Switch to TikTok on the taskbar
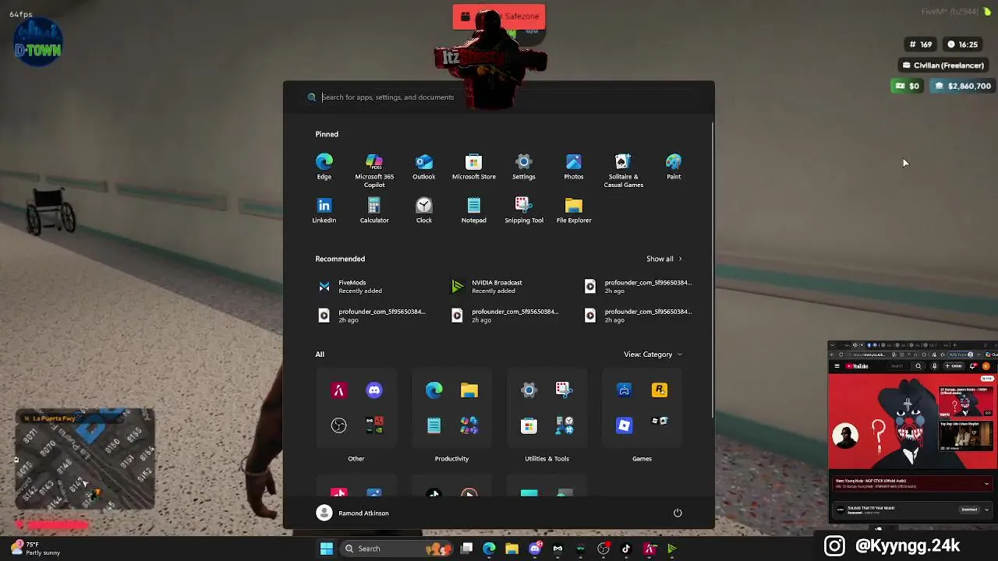 click(x=626, y=549)
